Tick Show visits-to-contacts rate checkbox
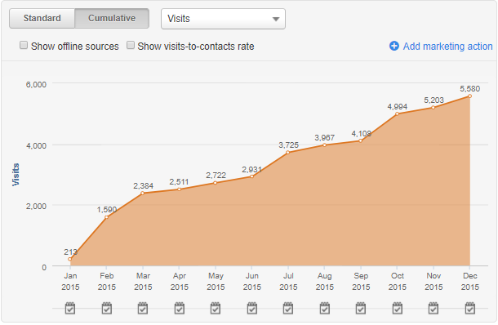Viewport: 498px width, 325px height. [131, 45]
